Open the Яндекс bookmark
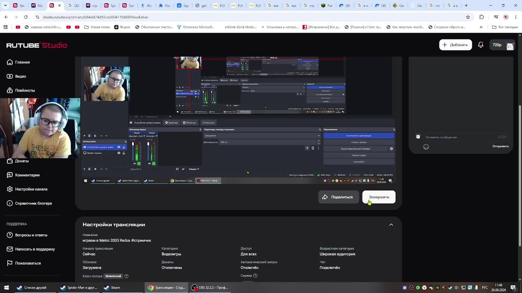Image resolution: width=522 pixels, height=293 pixels. pos(122,27)
